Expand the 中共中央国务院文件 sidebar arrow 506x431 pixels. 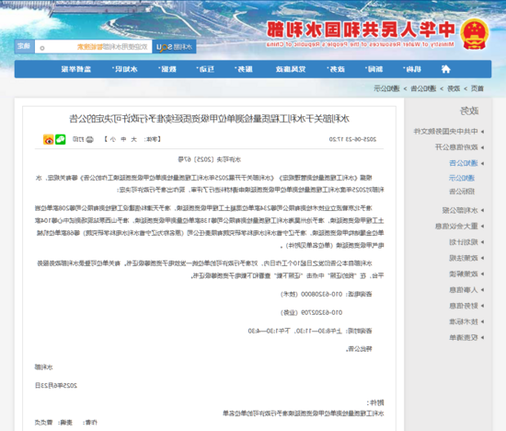pos(482,132)
